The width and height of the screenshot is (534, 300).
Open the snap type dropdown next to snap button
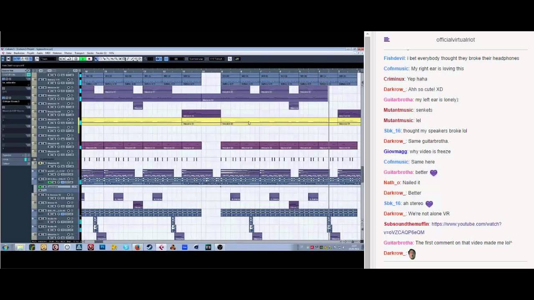[x=177, y=59]
